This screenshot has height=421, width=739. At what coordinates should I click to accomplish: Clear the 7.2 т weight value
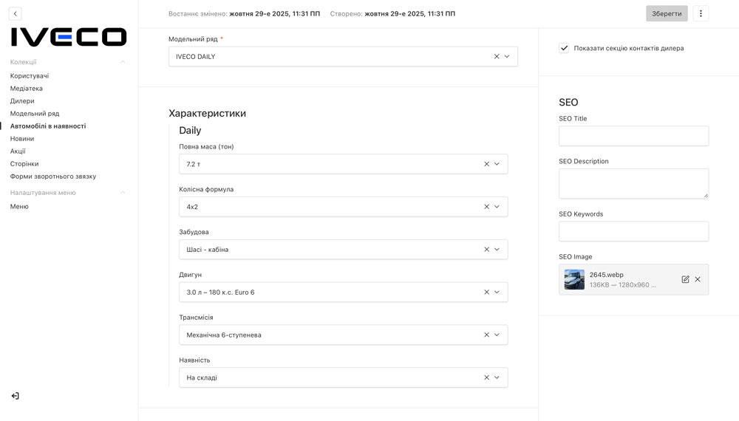(486, 164)
